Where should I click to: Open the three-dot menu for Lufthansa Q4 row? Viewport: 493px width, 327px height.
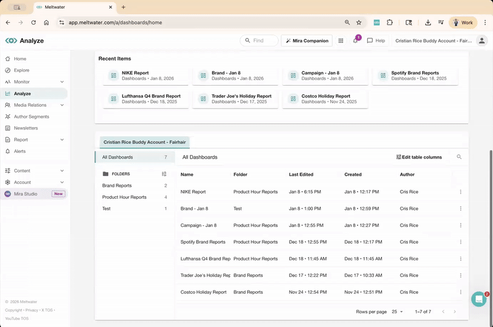coord(460,259)
